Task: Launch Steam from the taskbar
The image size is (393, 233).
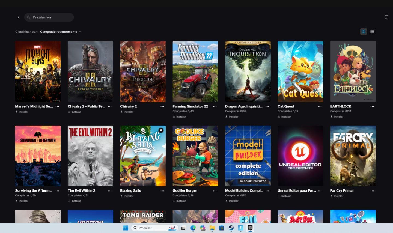Action: (x=231, y=228)
